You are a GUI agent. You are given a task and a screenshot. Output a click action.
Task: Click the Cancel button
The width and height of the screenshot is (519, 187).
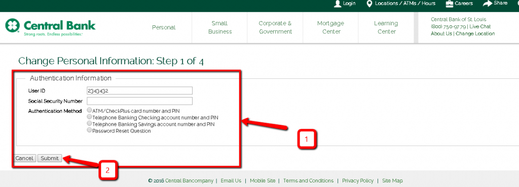point(24,158)
